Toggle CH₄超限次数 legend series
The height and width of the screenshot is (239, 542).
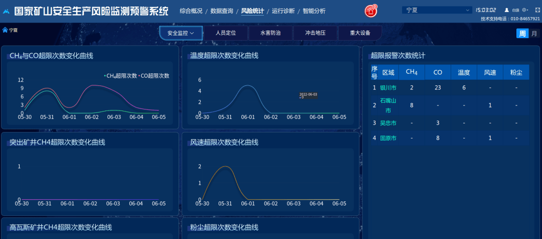point(120,76)
